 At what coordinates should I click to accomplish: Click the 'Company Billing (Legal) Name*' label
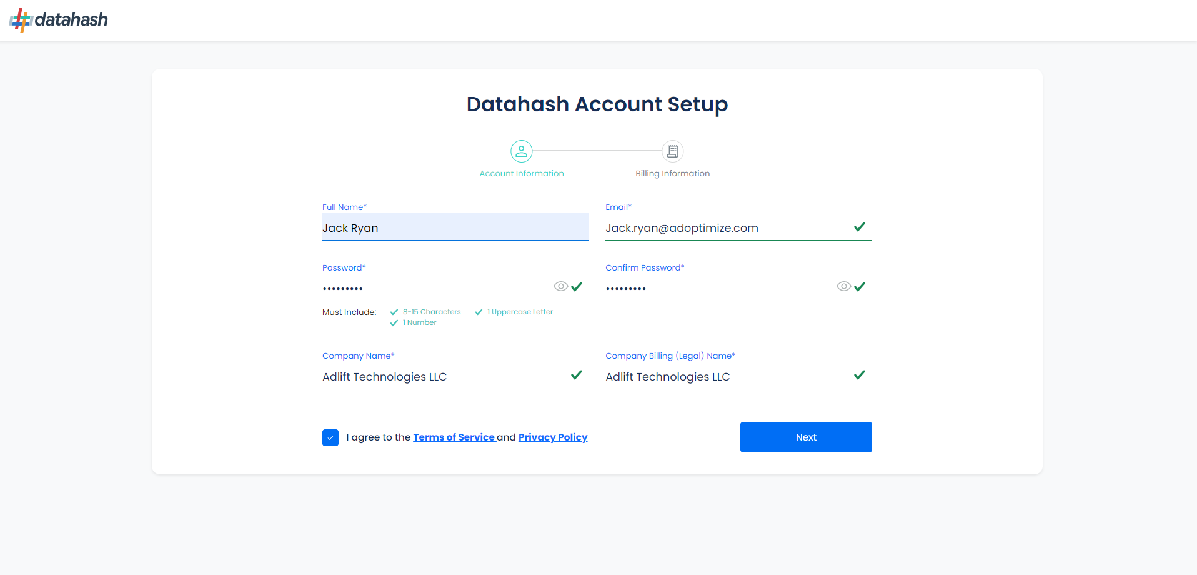point(670,356)
